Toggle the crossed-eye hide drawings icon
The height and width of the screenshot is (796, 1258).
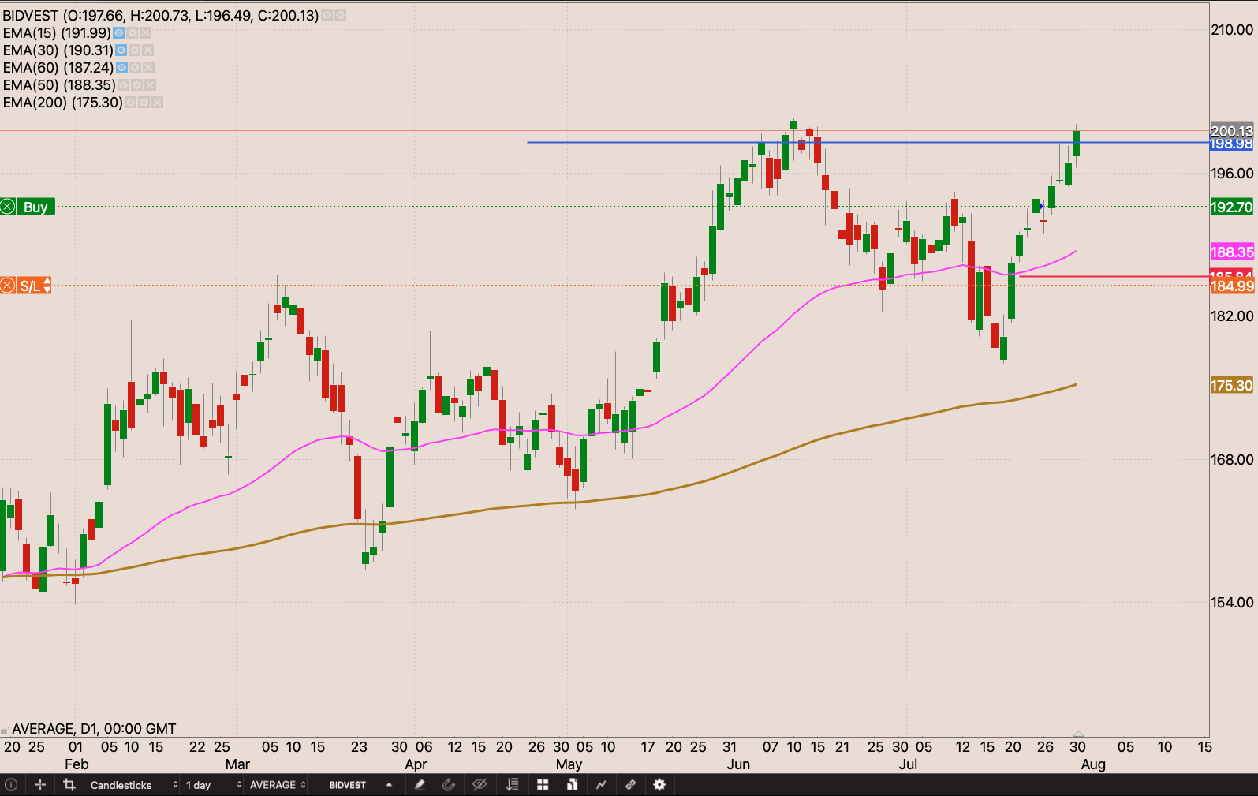pos(480,785)
